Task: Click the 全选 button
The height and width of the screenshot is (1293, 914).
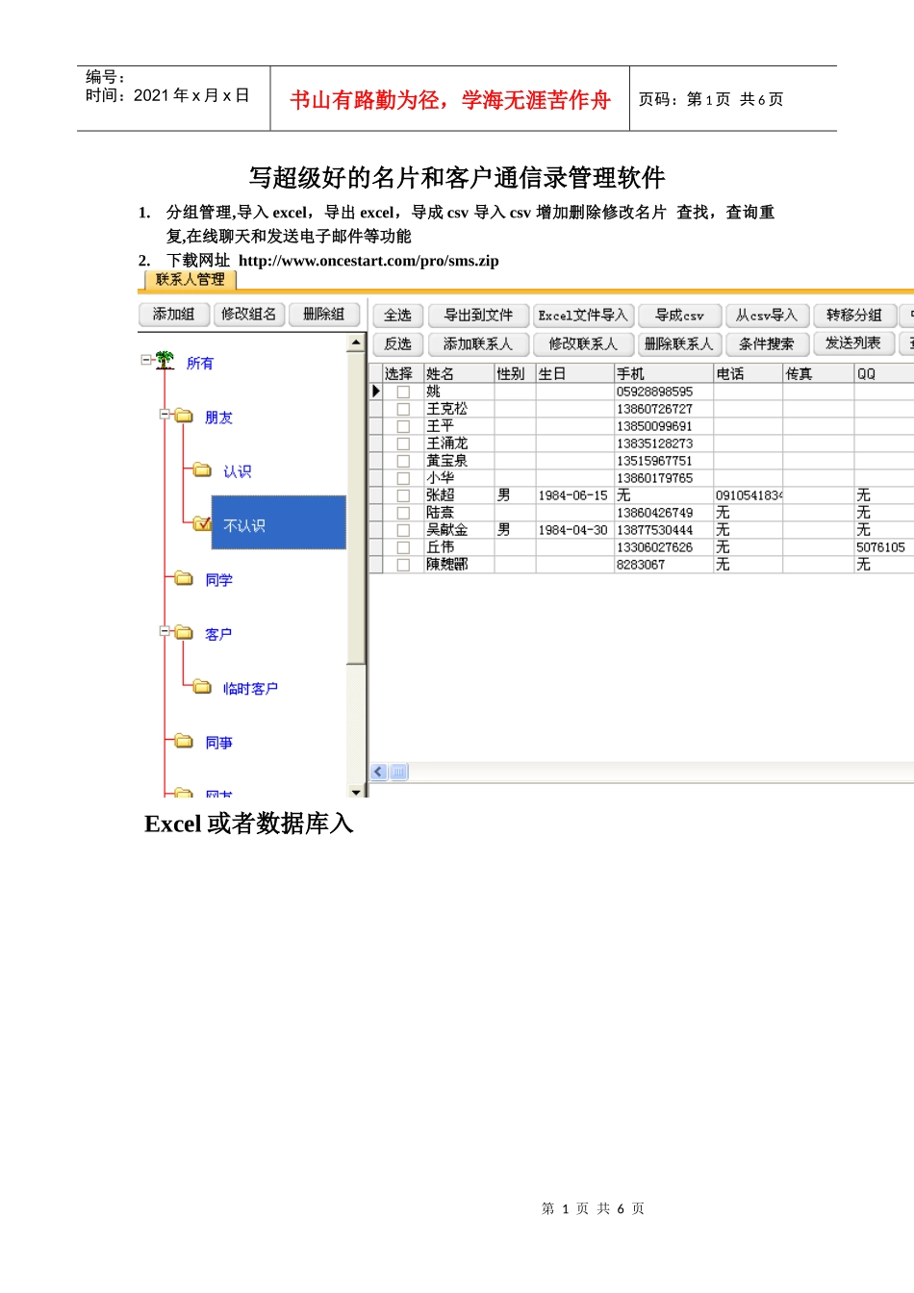Action: point(397,315)
